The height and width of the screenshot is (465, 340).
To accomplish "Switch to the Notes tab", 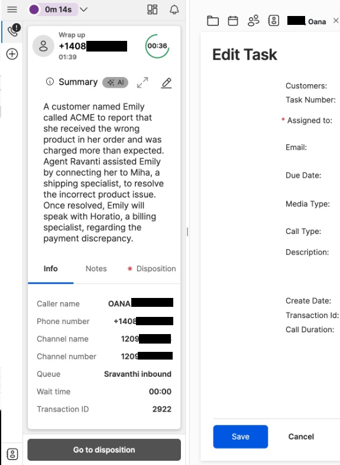I will coord(96,269).
